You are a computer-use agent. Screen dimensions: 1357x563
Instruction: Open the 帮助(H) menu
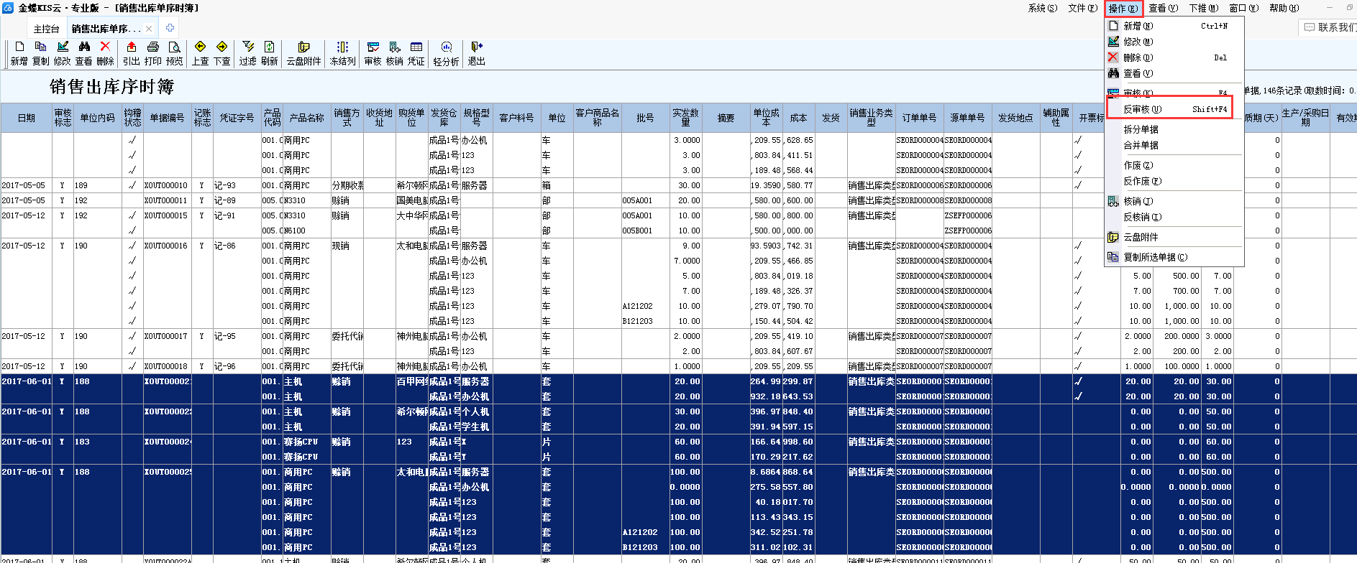[1284, 8]
